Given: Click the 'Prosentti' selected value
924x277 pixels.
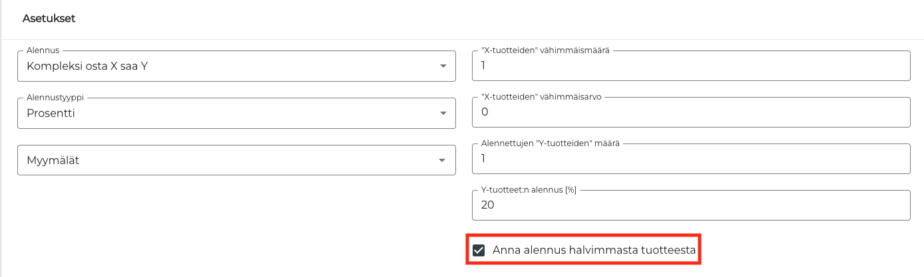Looking at the screenshot, I should [51, 113].
